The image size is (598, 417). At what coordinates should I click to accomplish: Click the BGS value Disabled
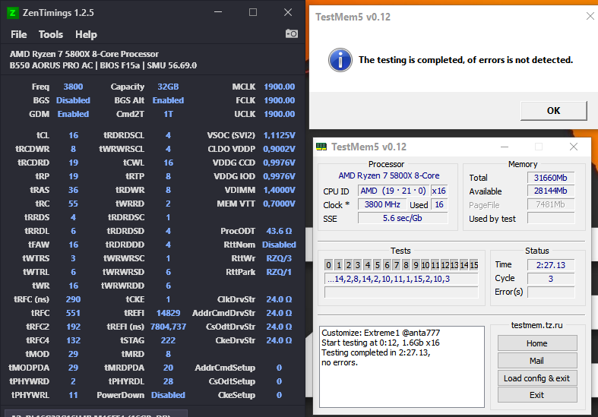(x=73, y=100)
